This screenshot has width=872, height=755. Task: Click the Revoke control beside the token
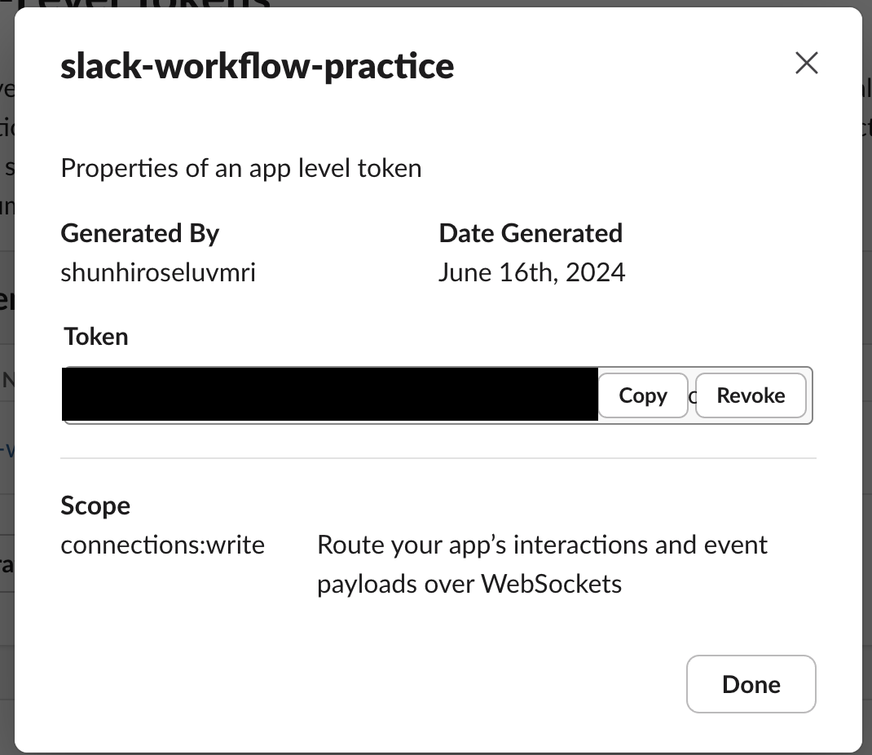[751, 395]
